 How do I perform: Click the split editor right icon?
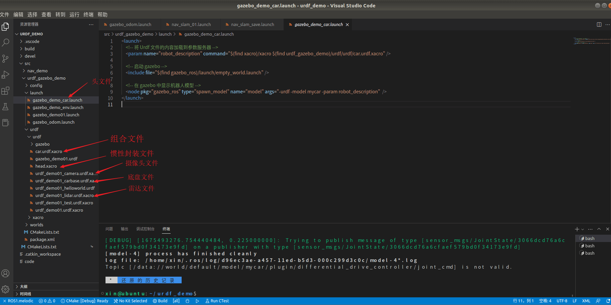[599, 24]
